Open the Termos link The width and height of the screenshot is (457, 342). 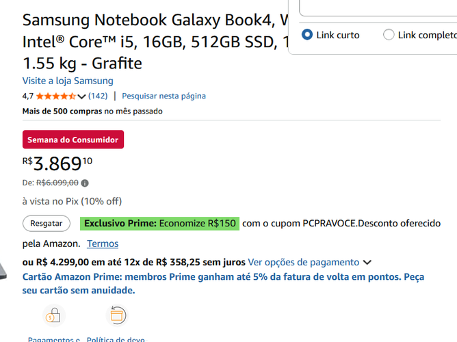pyautogui.click(x=103, y=244)
